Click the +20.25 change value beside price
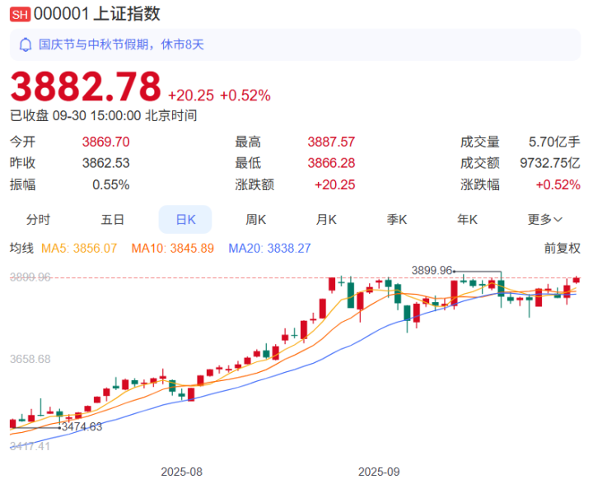Image resolution: width=593 pixels, height=493 pixels. click(191, 95)
